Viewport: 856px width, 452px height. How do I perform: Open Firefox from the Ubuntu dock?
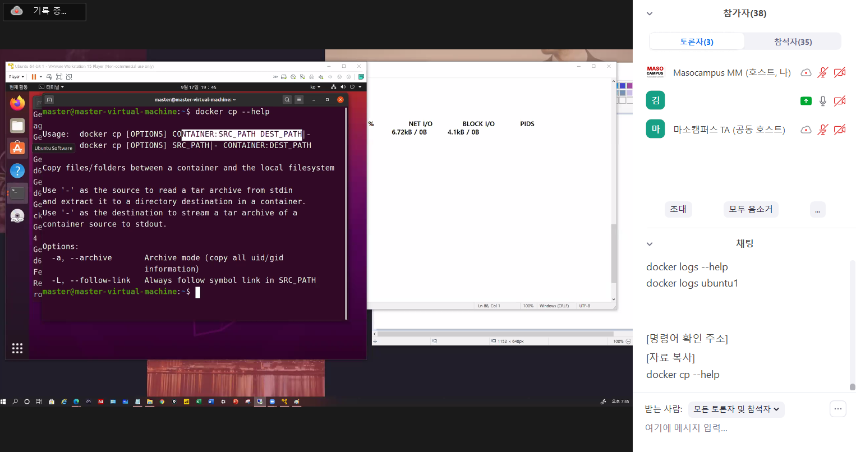pos(17,103)
